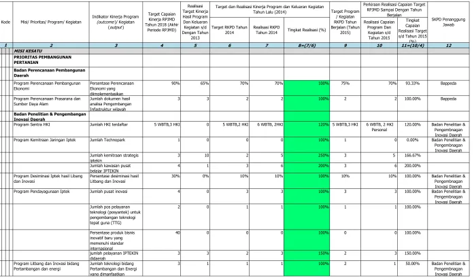Click the "6 WBTB, 2HKI" realization 2014 cell
Screen dimensions: 474x278
click(267, 129)
